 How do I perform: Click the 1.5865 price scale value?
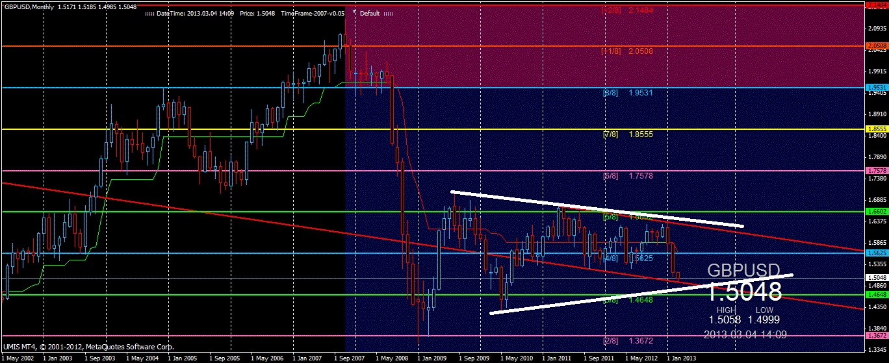pos(878,243)
